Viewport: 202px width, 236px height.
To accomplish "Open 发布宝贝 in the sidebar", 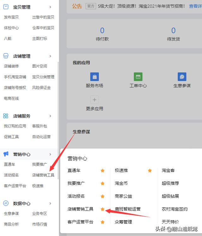I will (x=11, y=17).
